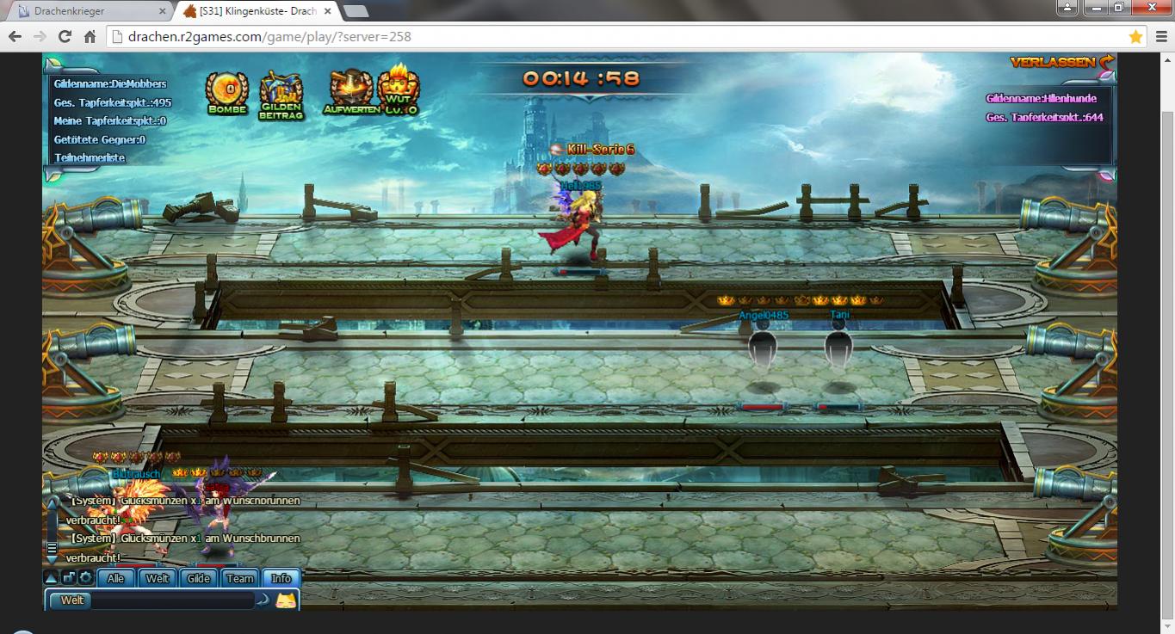This screenshot has height=634, width=1175.
Task: Activate the Wut Lv. 0 icon
Action: [x=399, y=89]
